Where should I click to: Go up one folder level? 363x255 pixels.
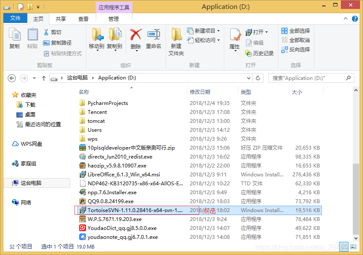click(x=44, y=78)
